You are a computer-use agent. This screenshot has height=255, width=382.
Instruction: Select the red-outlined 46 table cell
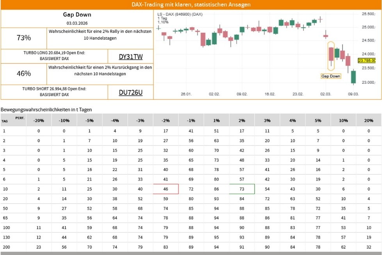[166, 189]
